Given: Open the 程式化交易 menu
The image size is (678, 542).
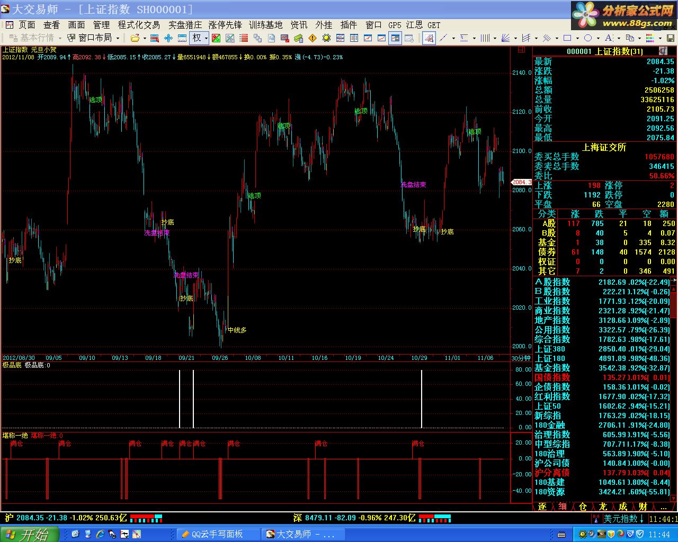Looking at the screenshot, I should click(139, 25).
